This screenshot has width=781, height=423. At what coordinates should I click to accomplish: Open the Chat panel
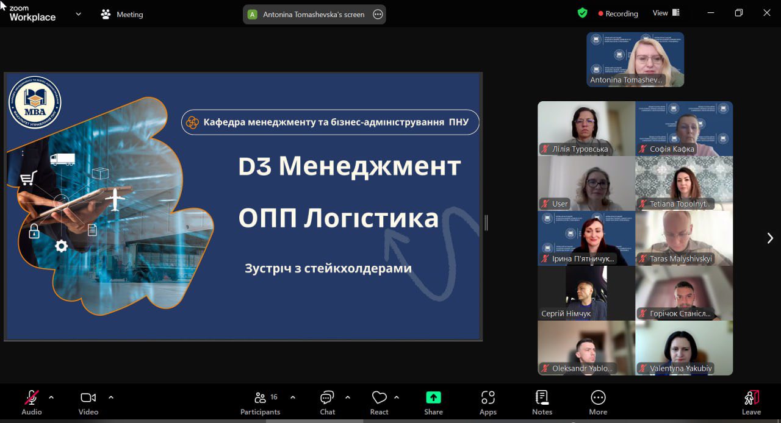[328, 402]
